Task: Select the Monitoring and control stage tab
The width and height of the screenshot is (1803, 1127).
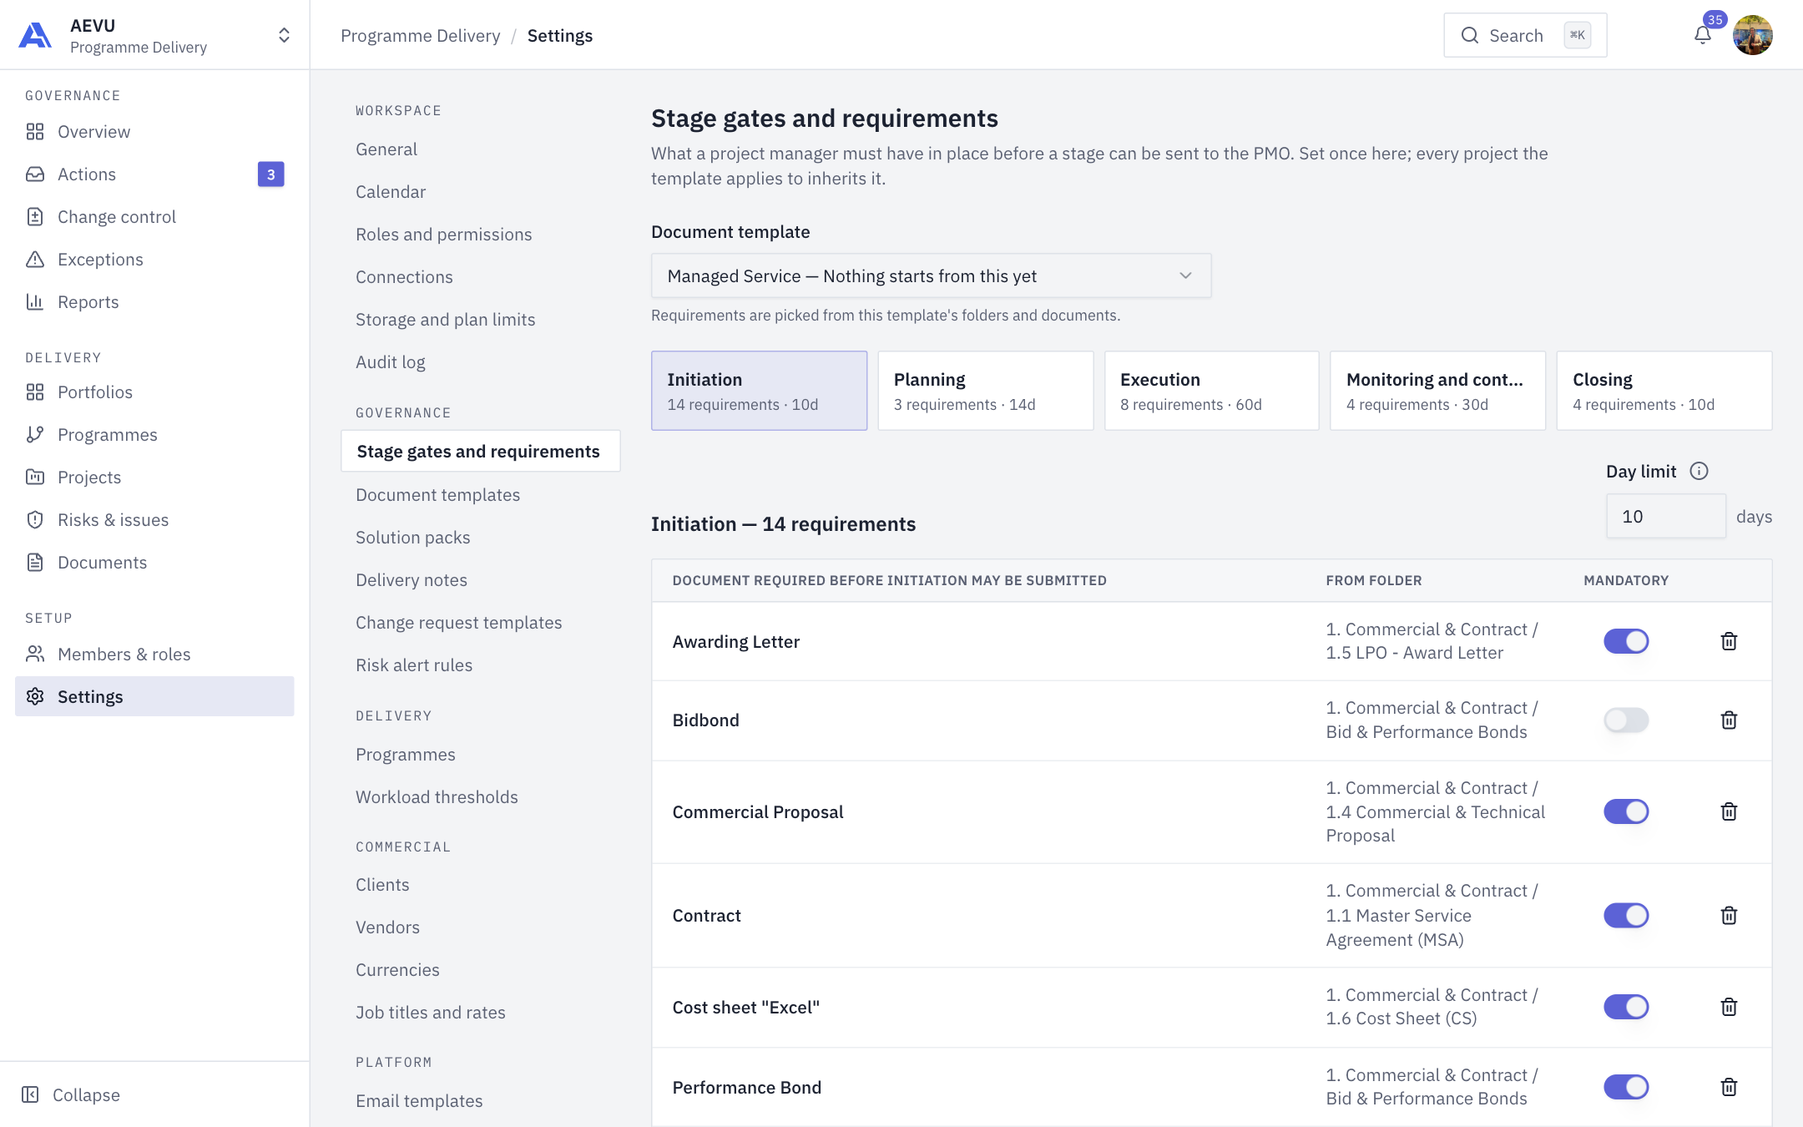Action: (1437, 391)
